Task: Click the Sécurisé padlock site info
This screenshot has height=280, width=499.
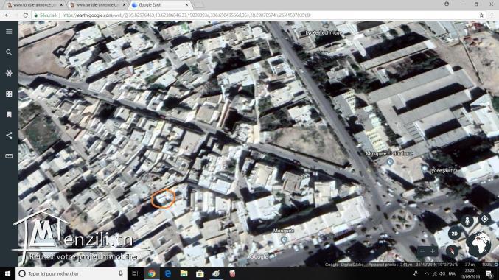Action: coord(46,15)
